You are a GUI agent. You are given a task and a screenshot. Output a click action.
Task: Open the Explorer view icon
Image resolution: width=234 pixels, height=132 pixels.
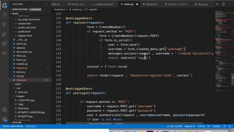click(x=4, y=5)
